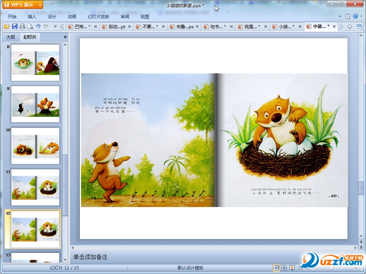
Task: Select slide 11 thumbnail
Action: coord(35,188)
